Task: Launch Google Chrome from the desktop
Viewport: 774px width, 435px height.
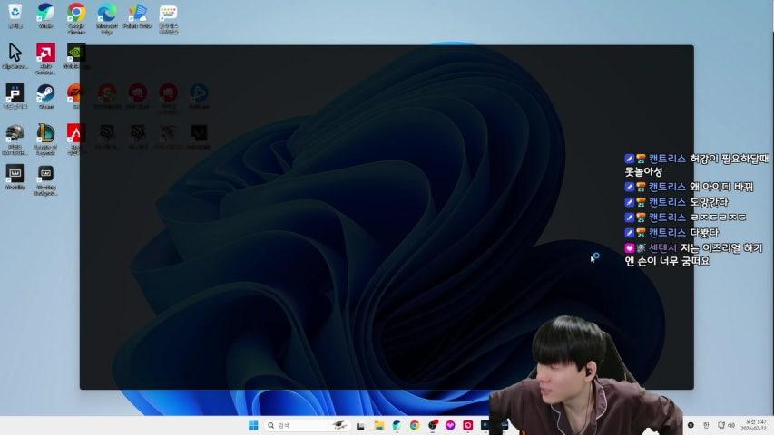Action: [x=76, y=13]
